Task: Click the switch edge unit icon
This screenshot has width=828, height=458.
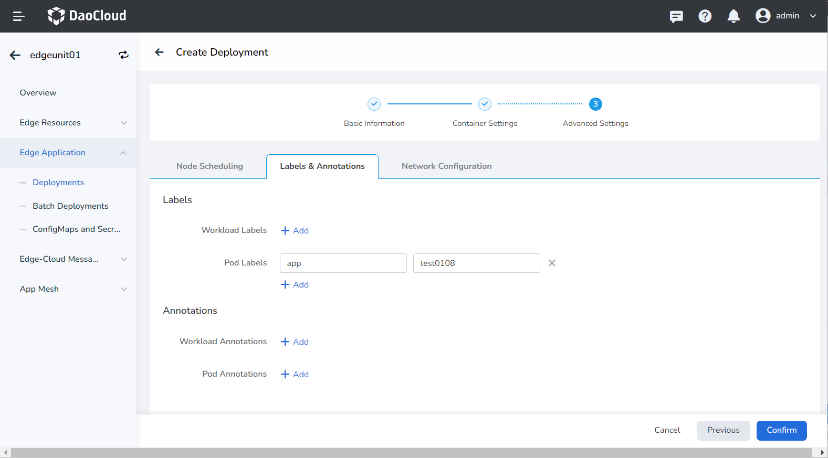Action: (123, 55)
